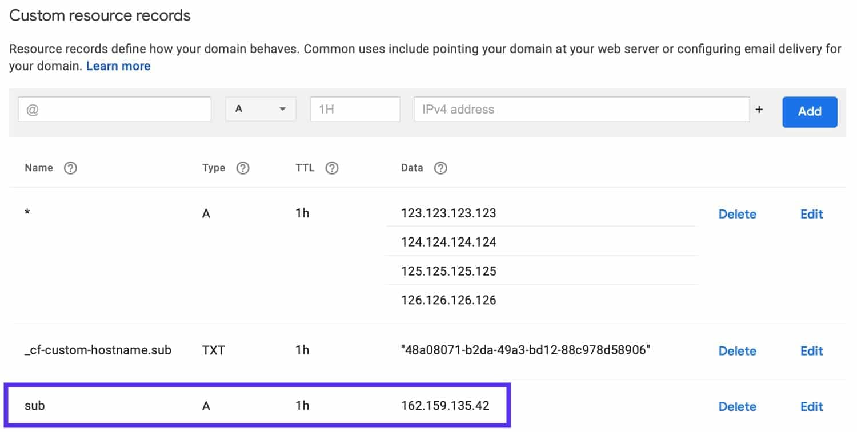Click the name field with @ placeholder
The height and width of the screenshot is (432, 857).
click(114, 109)
